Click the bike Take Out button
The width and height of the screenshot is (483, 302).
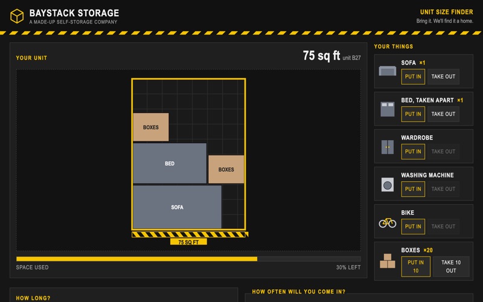pos(443,226)
